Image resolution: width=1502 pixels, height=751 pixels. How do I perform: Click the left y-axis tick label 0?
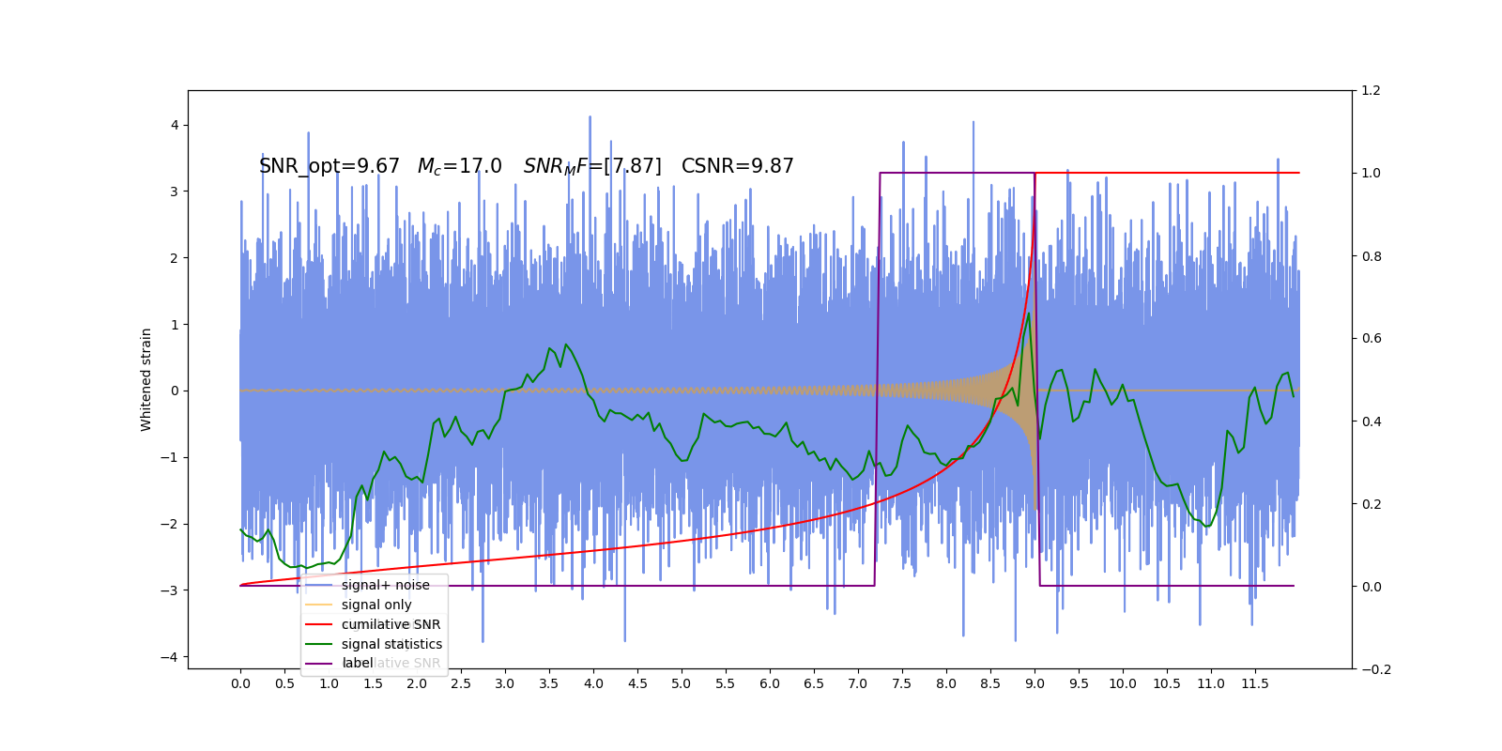[175, 391]
